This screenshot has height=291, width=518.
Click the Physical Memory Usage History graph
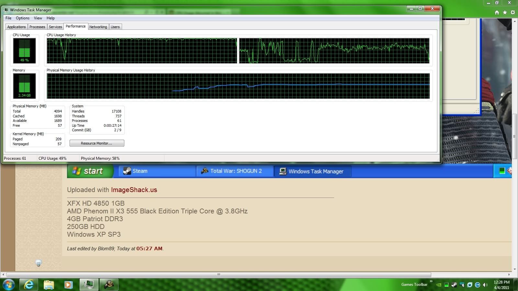[238, 86]
